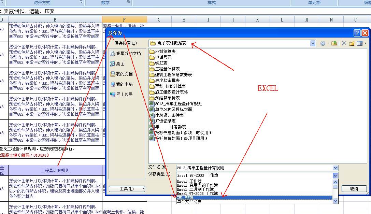Select the 单位名称及投标封面 Excel file

tap(171, 109)
